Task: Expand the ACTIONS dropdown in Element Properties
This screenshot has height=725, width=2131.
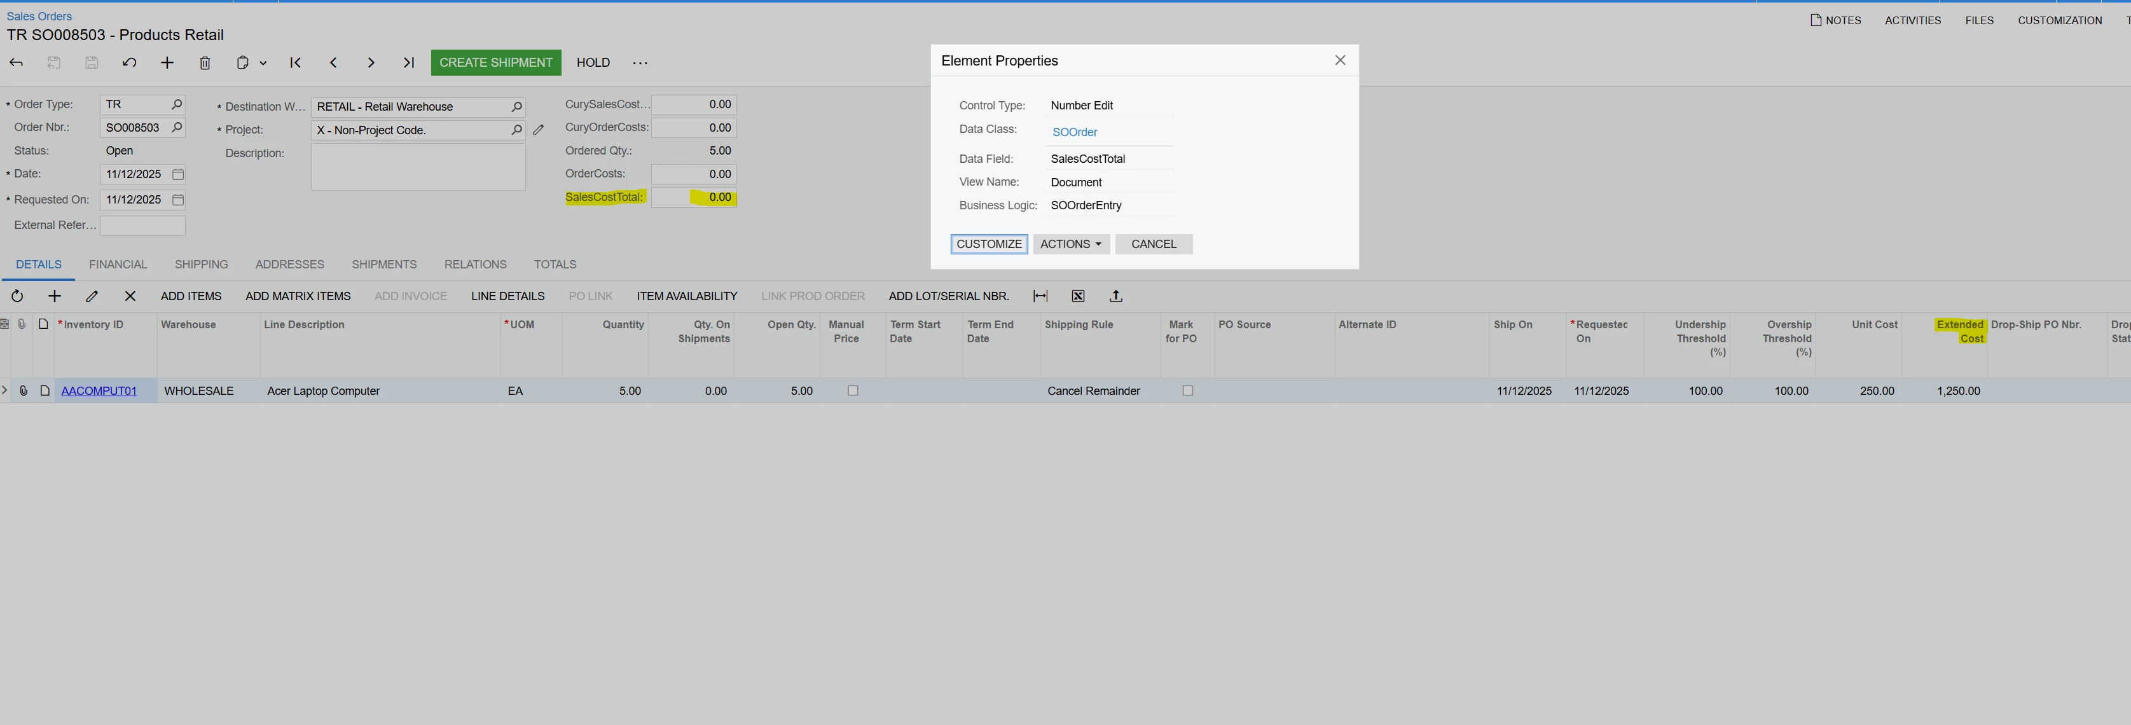Action: pyautogui.click(x=1070, y=244)
